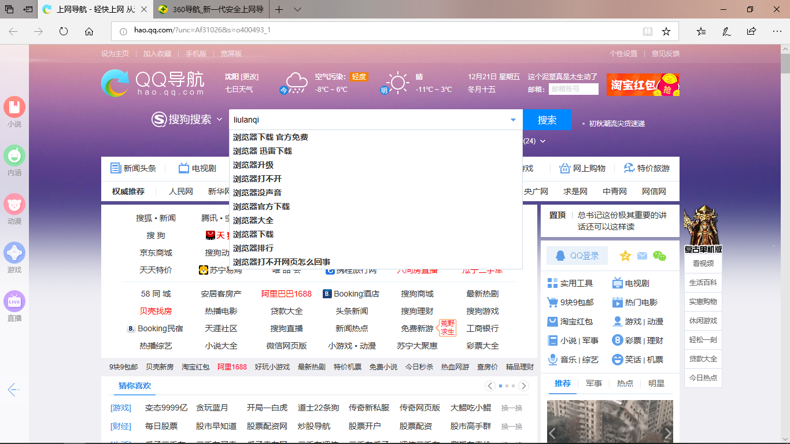The image size is (790, 444).
Task: Click the blue 搜索 button
Action: coord(547,120)
